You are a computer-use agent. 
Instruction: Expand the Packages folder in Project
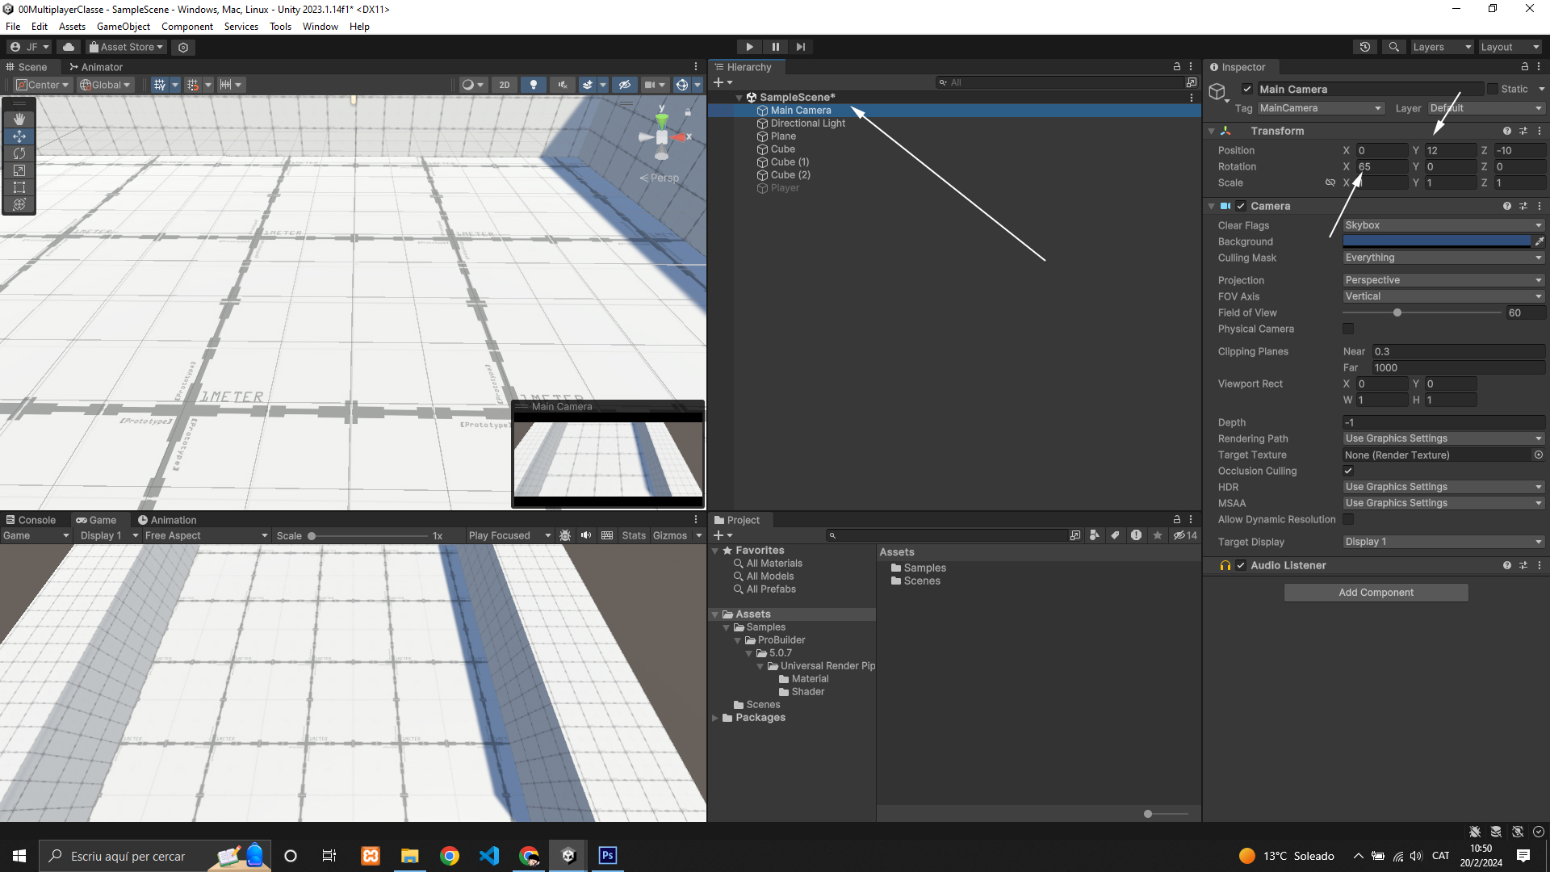coord(715,718)
